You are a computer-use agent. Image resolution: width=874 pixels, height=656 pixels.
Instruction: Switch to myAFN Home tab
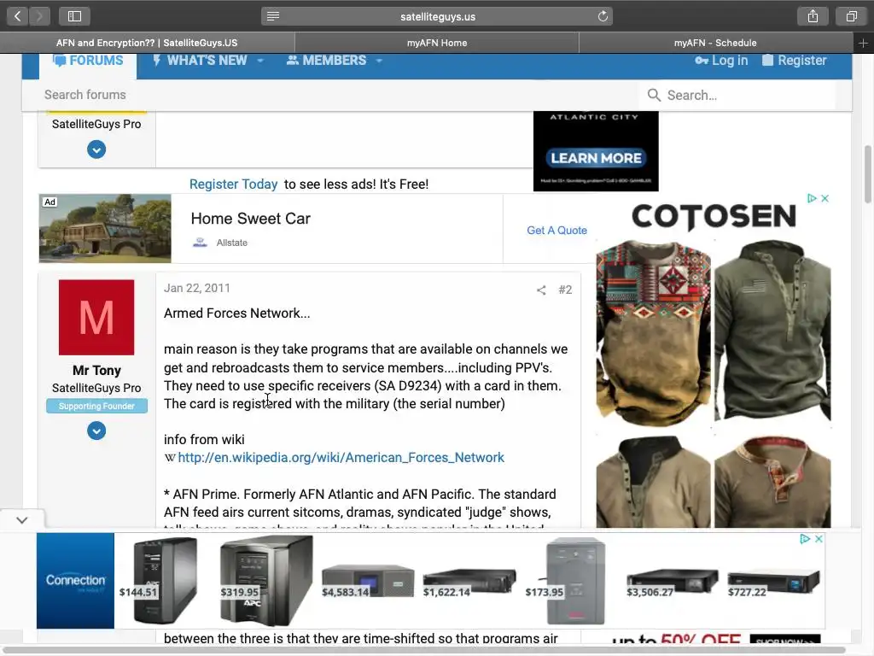pyautogui.click(x=437, y=43)
